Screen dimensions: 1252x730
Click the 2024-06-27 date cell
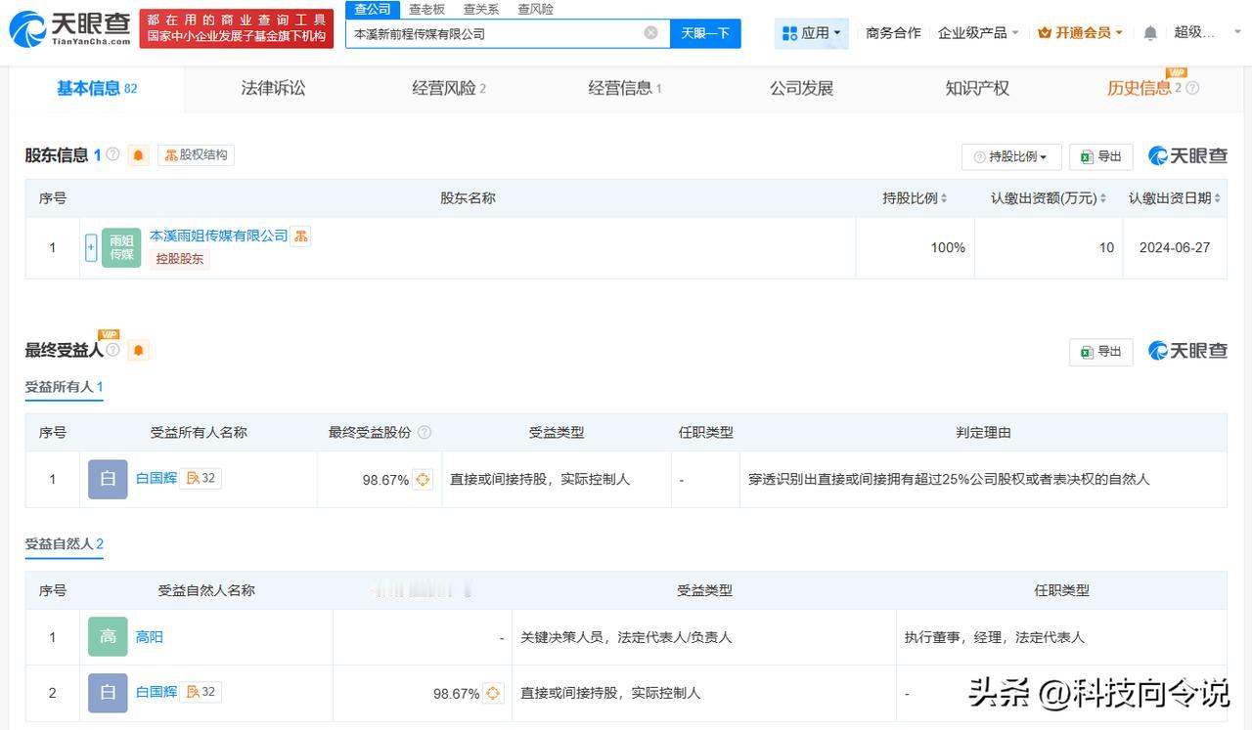pos(1175,248)
